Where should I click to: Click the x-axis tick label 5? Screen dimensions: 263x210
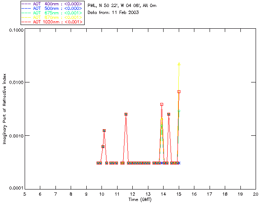pos(25,194)
